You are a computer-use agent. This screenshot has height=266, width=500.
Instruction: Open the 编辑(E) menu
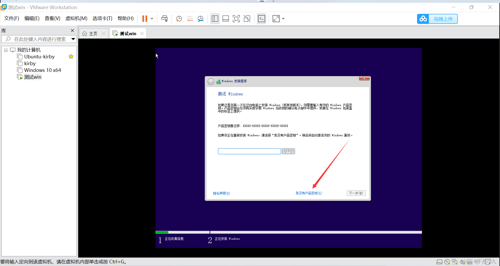32,18
